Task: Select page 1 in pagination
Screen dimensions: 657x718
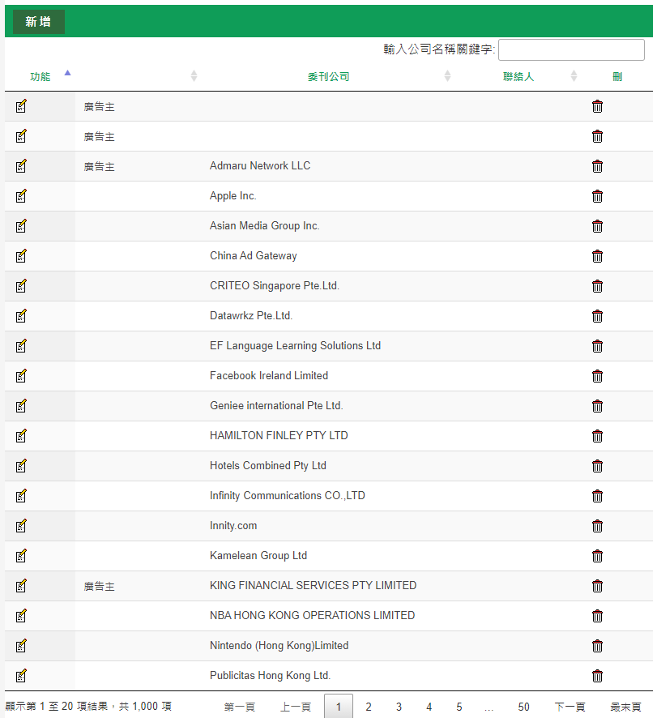Action: tap(339, 707)
